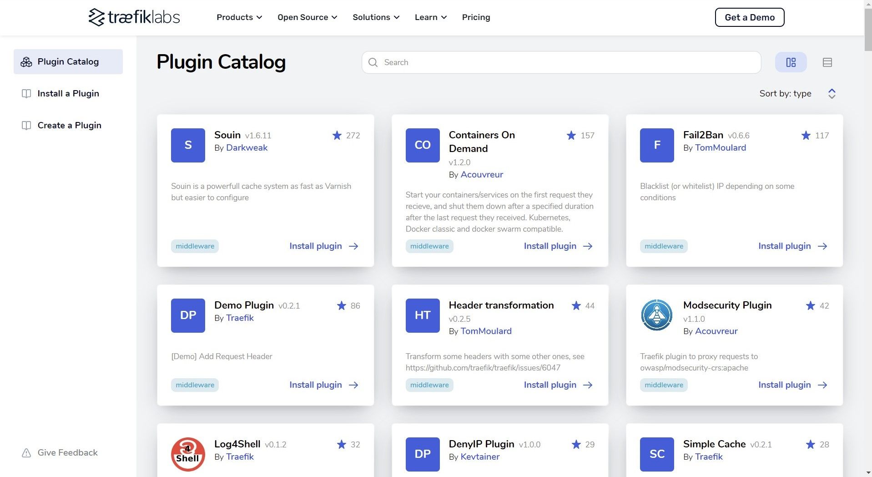872x477 pixels.
Task: Click the star icon on Log4Shell card
Action: (x=342, y=444)
